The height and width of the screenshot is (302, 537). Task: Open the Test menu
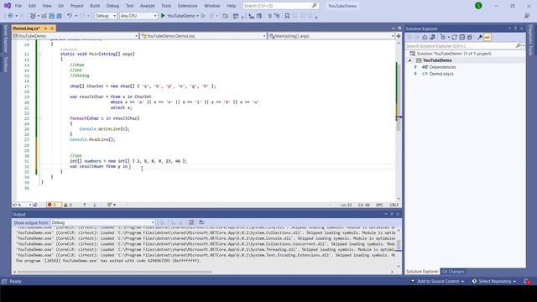tap(129, 6)
